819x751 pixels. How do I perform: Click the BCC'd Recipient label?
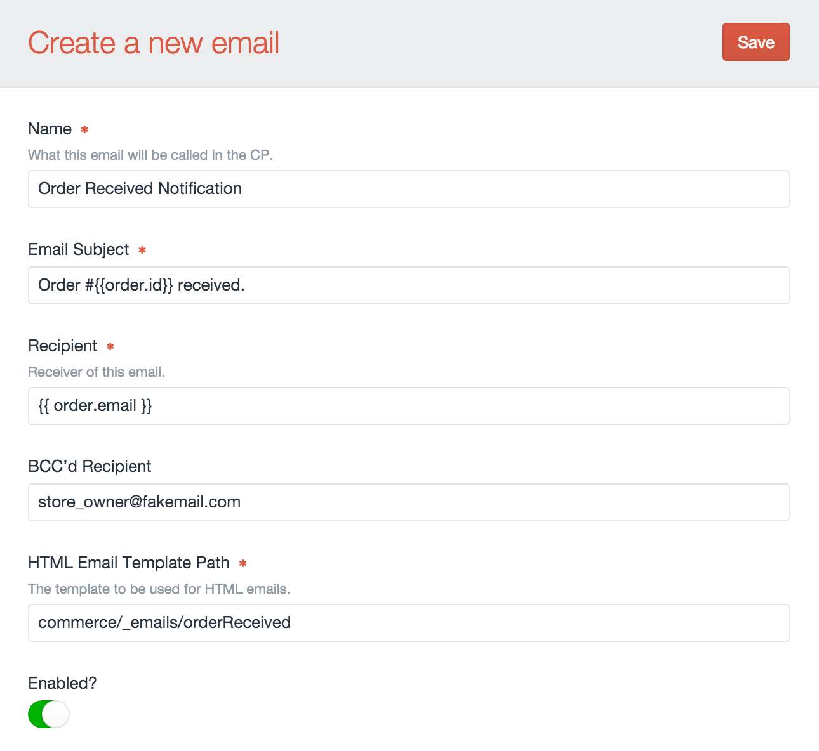click(x=90, y=466)
